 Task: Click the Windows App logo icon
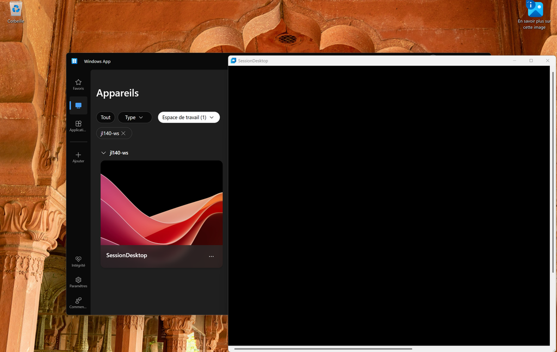(74, 61)
